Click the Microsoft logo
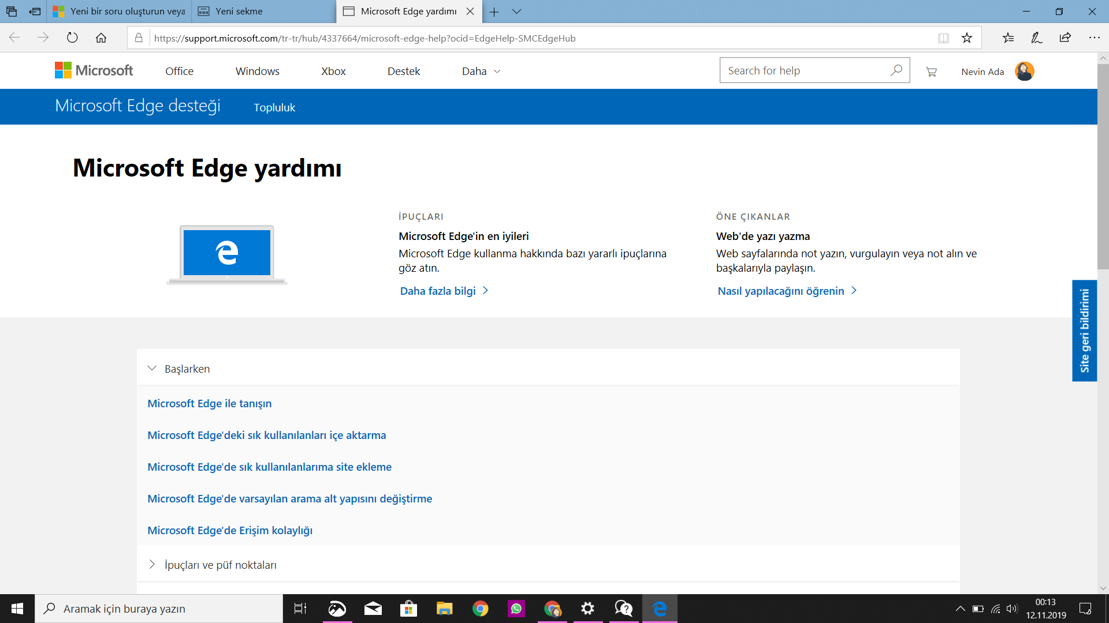The width and height of the screenshot is (1109, 623). (x=94, y=70)
